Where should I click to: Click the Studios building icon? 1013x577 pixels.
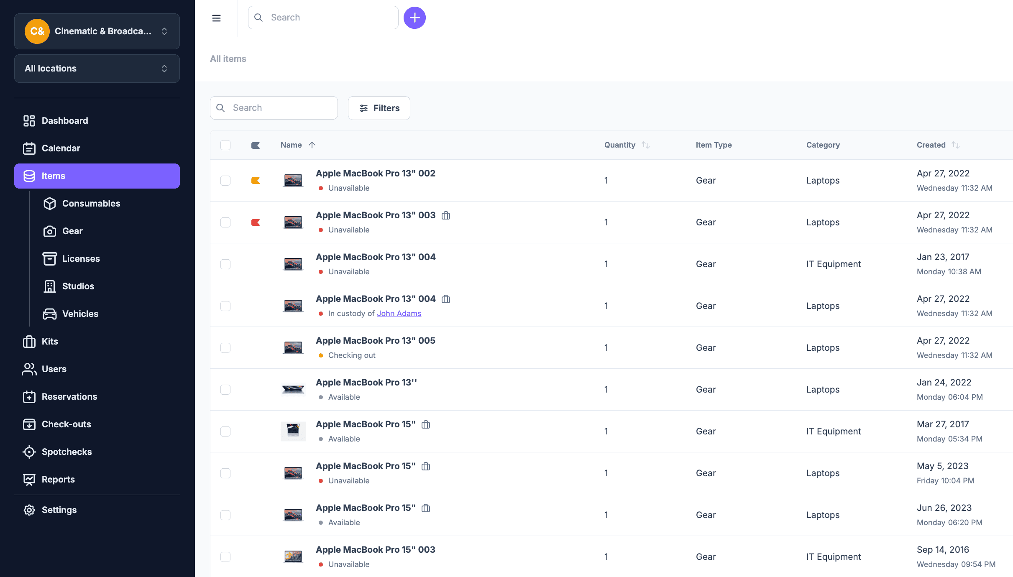pos(50,286)
